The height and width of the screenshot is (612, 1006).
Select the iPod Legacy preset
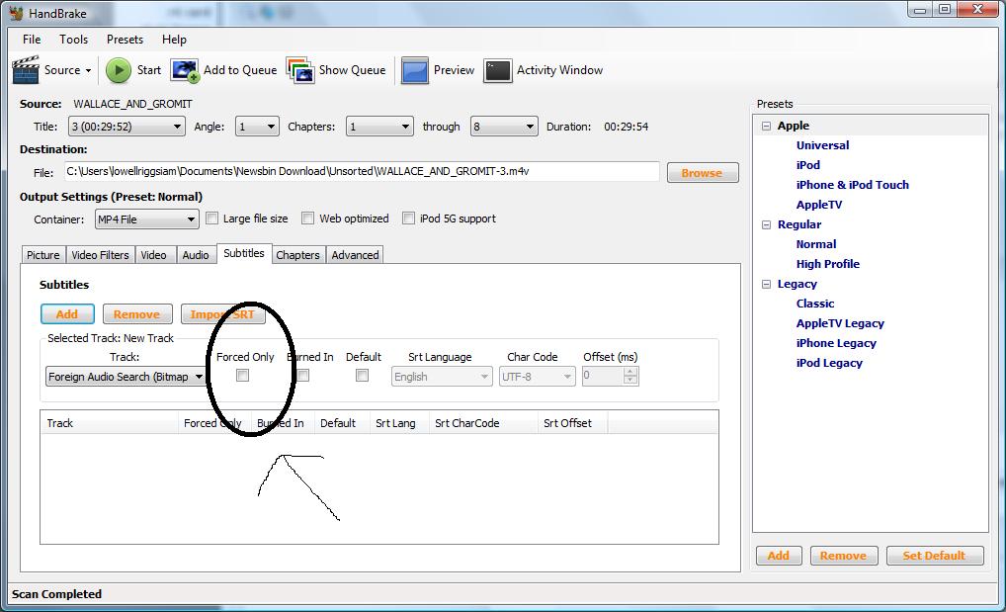(829, 363)
